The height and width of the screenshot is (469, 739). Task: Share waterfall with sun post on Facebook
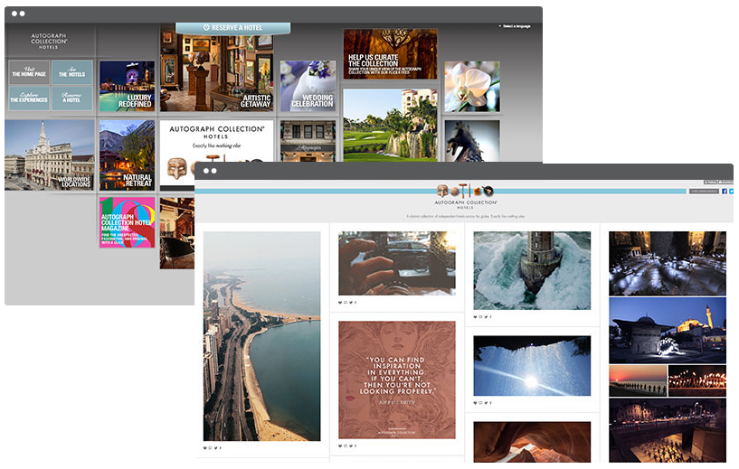pos(490,403)
